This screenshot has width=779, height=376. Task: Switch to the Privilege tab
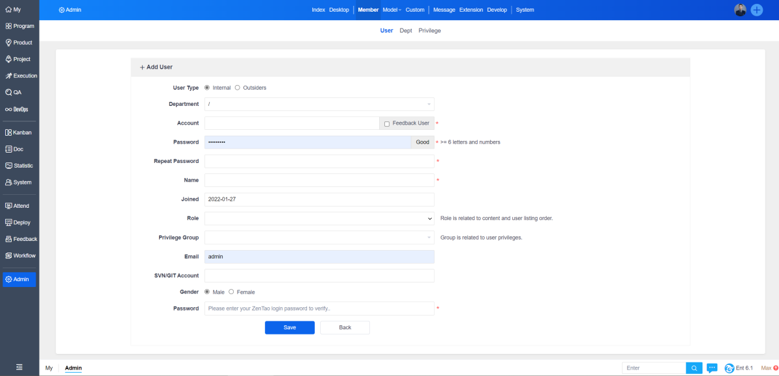pos(429,31)
